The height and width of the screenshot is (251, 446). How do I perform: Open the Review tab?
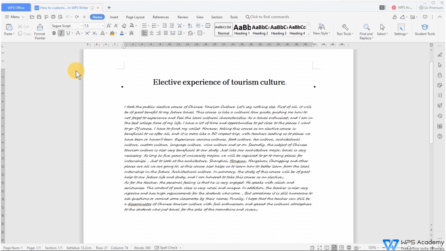click(x=183, y=17)
